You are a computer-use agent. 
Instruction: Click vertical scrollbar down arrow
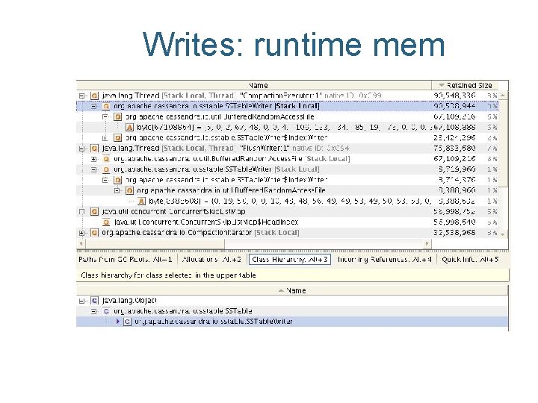click(503, 234)
